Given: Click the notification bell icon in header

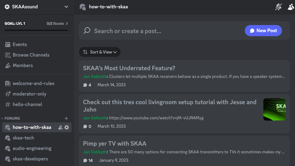Looking at the screenshot, I should 278,7.
